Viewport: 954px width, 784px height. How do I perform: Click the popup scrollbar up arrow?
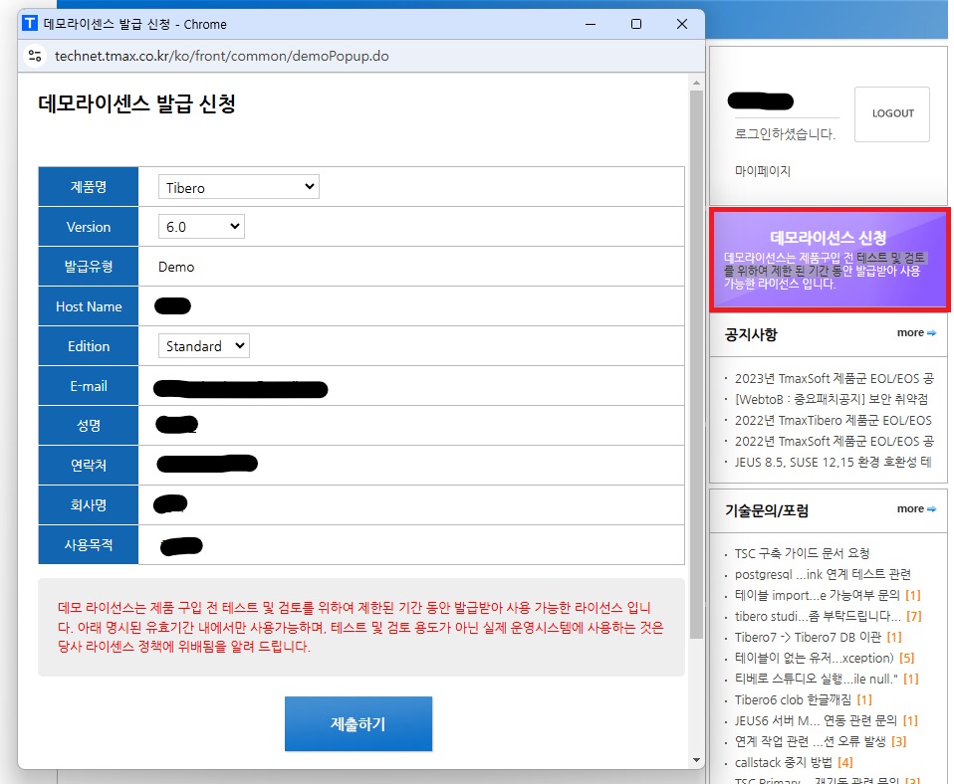tap(697, 83)
